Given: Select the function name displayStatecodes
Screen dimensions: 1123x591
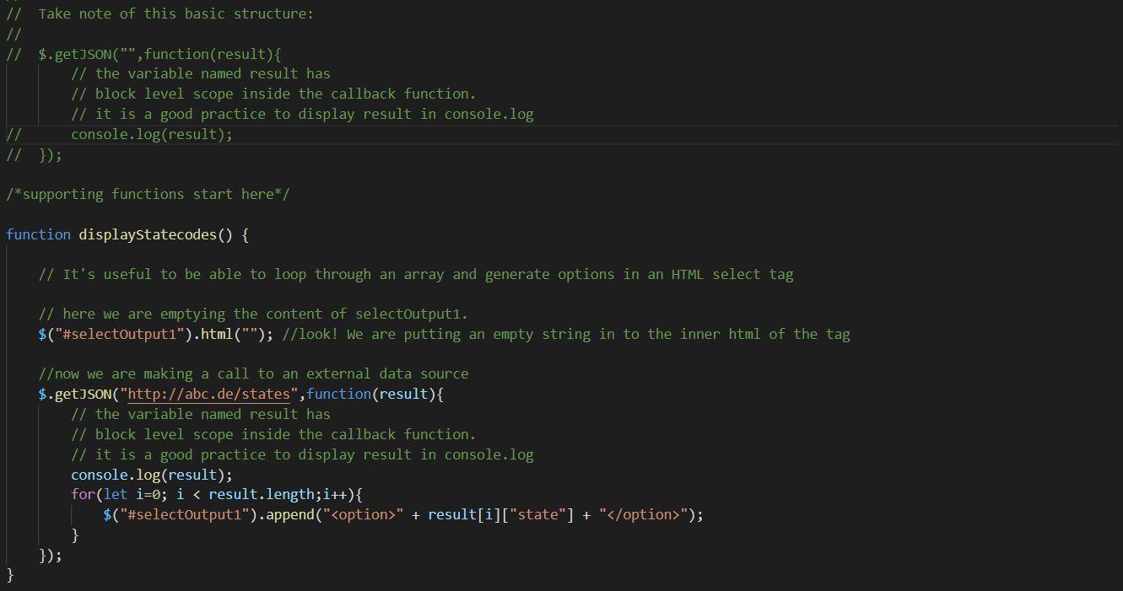Looking at the screenshot, I should pyautogui.click(x=148, y=234).
